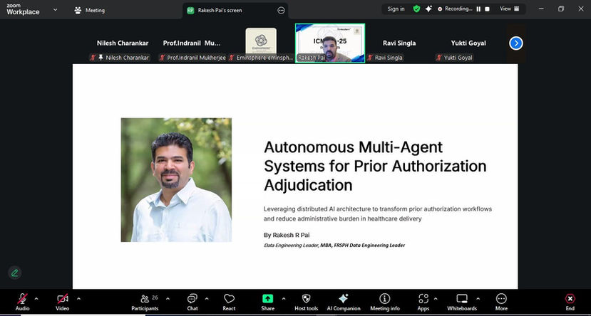
Task: Expand video options caret beside Video
Action: (78, 299)
